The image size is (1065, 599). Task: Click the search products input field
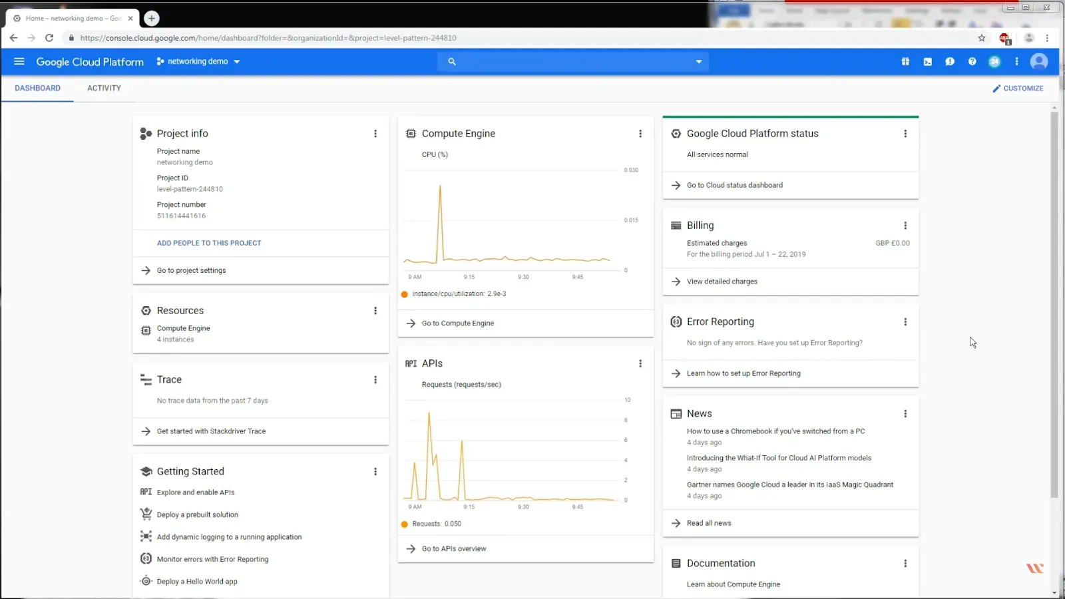[572, 61]
